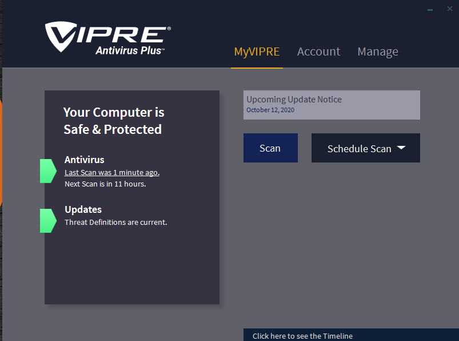Open the Schedule Scan dropdown
Screen dimensions: 459x341
pyautogui.click(x=366, y=148)
